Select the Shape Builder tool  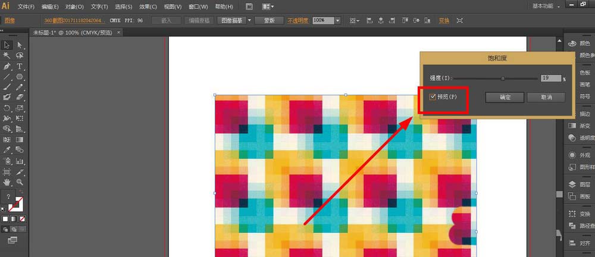tap(7, 129)
